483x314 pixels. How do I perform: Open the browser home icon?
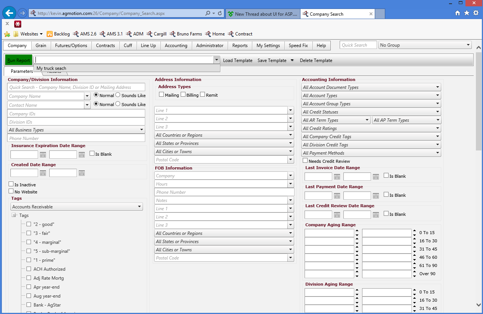[458, 13]
